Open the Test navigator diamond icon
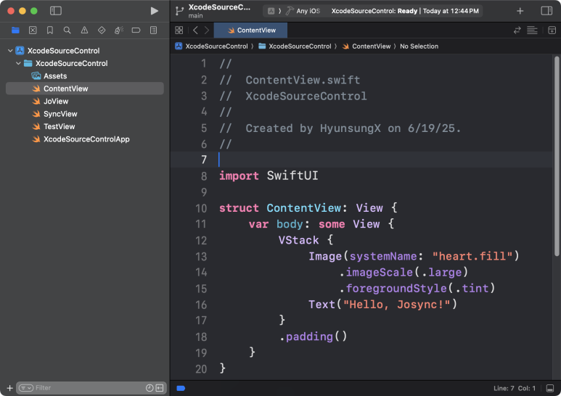Viewport: 561px width, 396px height. coord(102,30)
